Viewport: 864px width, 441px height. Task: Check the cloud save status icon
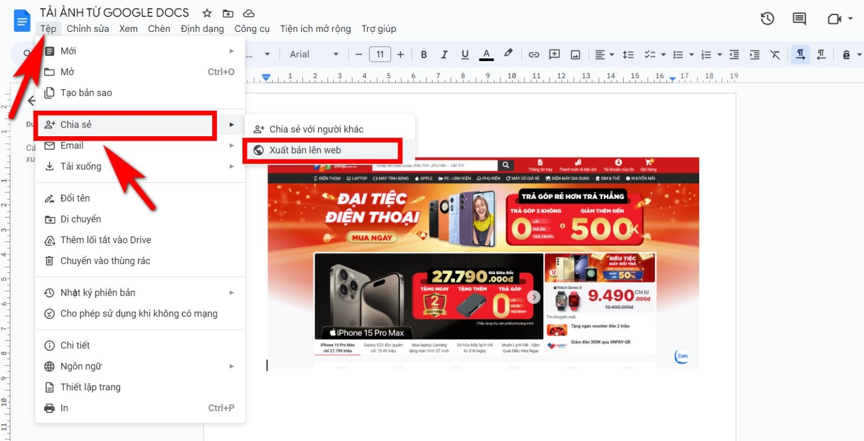(x=248, y=13)
